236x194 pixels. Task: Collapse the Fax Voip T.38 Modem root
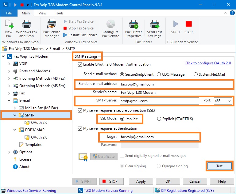click(x=3, y=56)
